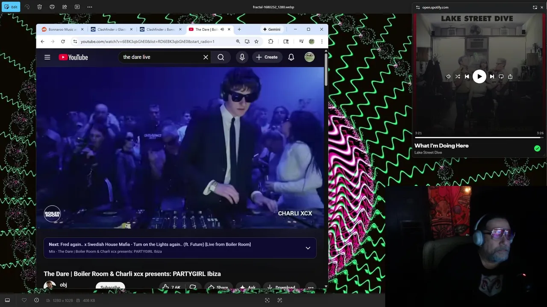Click the Boiler Room watermark on video
Screen dimensions: 547x307
tap(53, 214)
